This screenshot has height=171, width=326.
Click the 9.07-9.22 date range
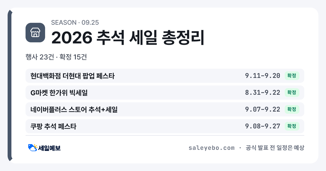263,109
